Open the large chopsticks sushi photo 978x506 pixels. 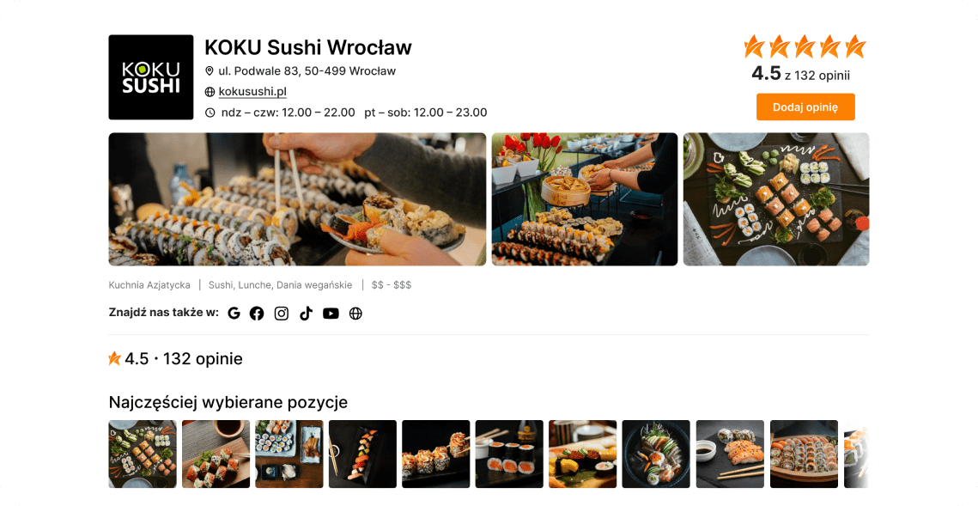pos(297,199)
